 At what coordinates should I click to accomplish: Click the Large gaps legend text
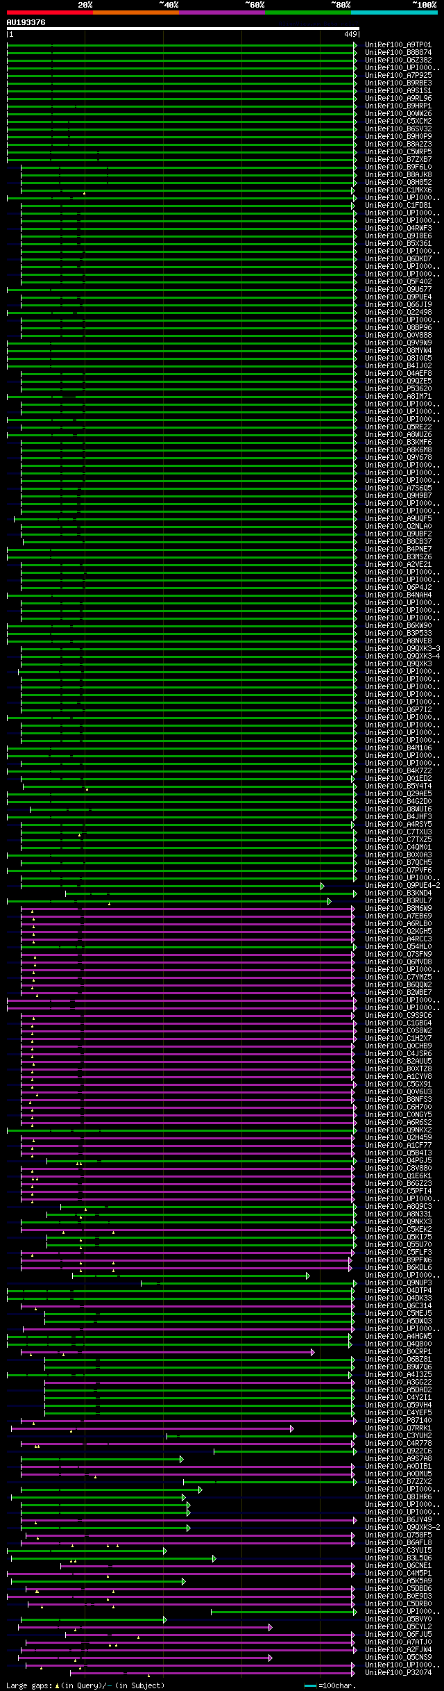click(x=85, y=1686)
